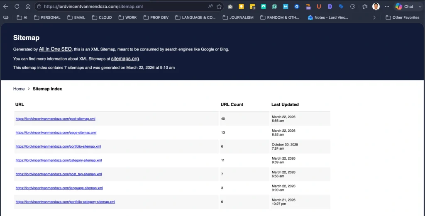The width and height of the screenshot is (425, 216).
Task: Open the post-sitemap.xml link
Action: (55, 119)
